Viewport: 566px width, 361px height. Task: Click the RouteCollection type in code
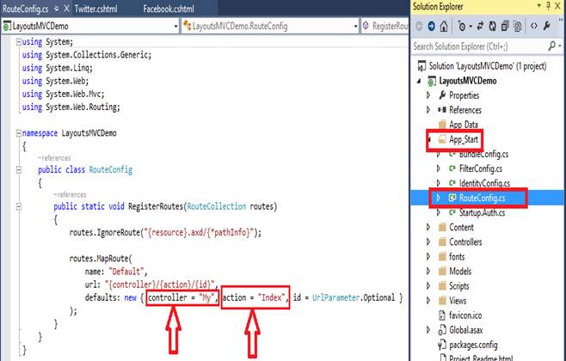(217, 206)
